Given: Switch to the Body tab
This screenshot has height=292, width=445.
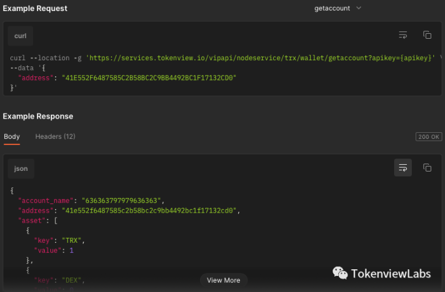Looking at the screenshot, I should (x=12, y=136).
